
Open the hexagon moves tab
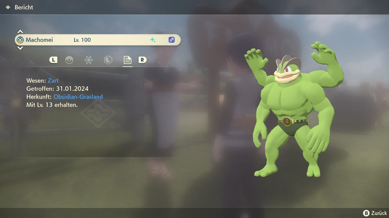[x=108, y=60]
